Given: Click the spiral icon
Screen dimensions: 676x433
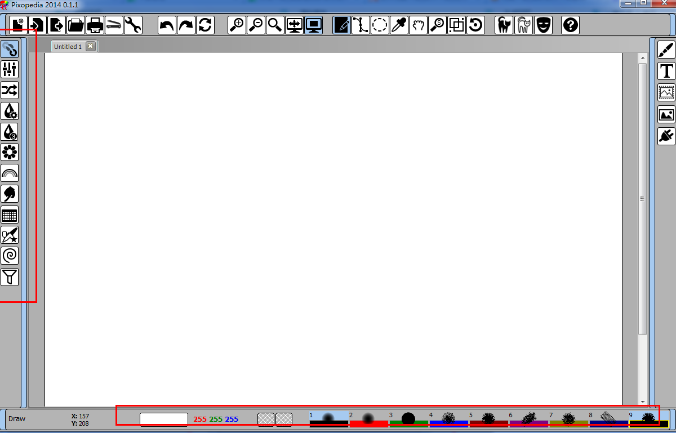Looking at the screenshot, I should point(10,256).
